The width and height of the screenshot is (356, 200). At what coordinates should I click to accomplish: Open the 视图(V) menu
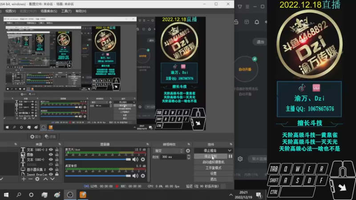pyautogui.click(x=10, y=11)
